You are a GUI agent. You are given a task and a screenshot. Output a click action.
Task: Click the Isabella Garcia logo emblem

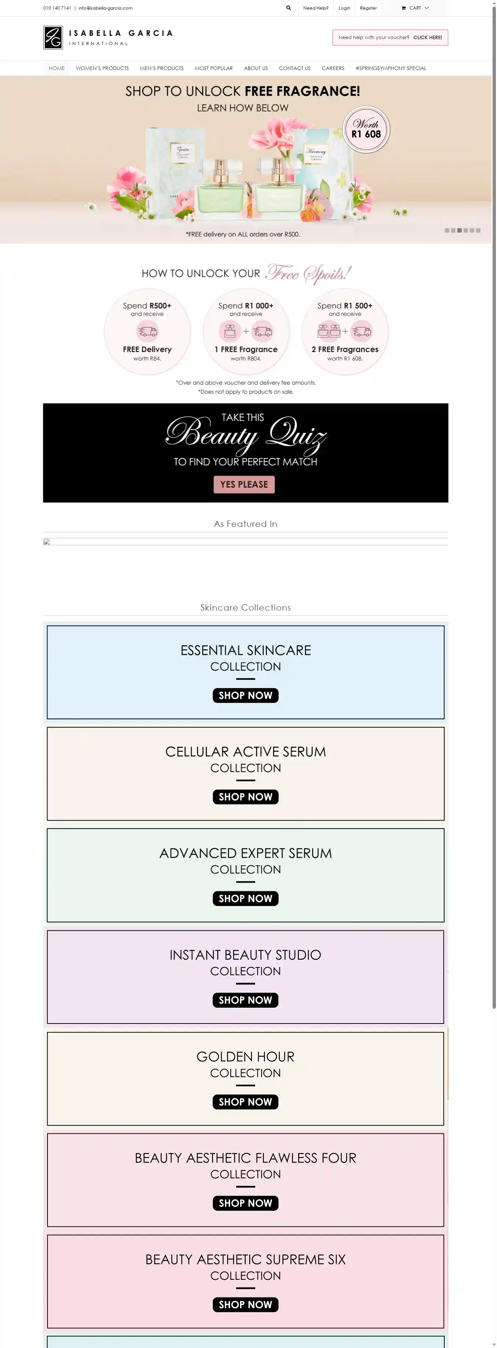pos(53,38)
